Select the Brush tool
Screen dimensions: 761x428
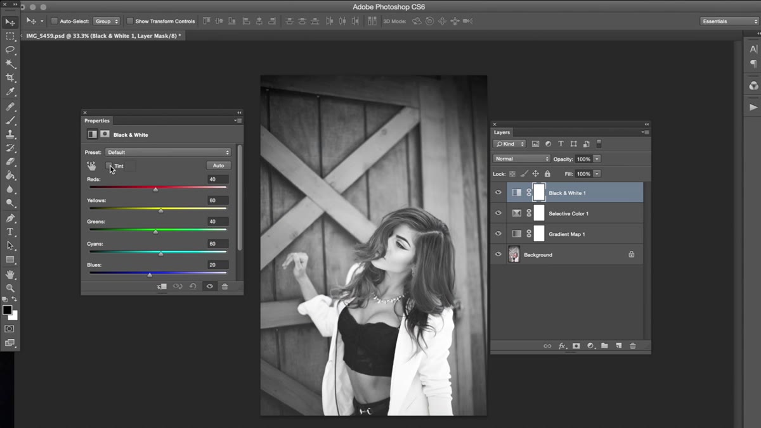coord(10,120)
